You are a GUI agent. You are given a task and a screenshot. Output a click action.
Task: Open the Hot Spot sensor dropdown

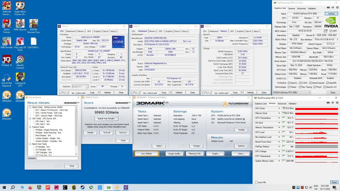pos(279,123)
